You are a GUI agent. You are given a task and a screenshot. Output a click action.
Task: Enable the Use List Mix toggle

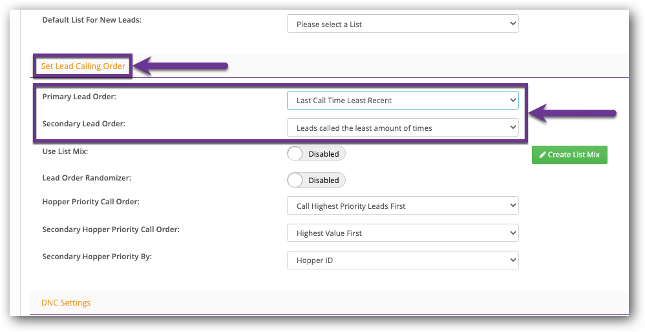[316, 153]
